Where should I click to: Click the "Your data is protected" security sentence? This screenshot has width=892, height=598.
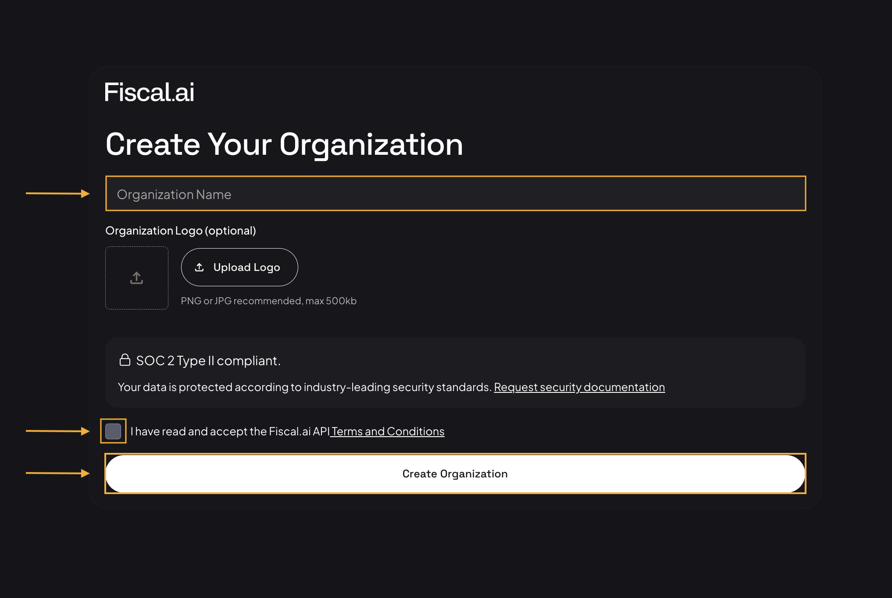[x=304, y=387]
